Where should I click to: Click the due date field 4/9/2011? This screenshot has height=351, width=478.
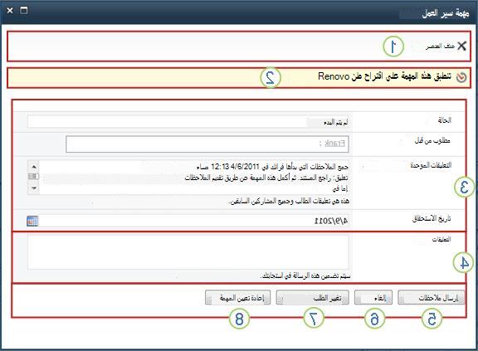click(x=194, y=221)
